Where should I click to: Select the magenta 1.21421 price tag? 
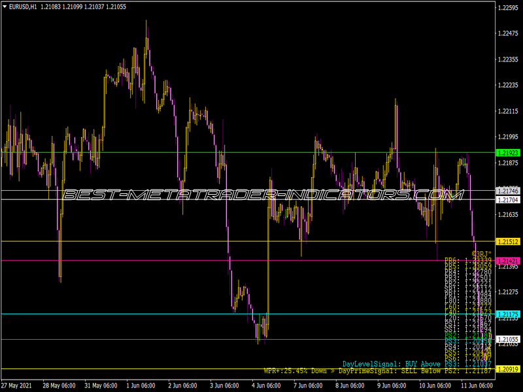click(x=508, y=261)
